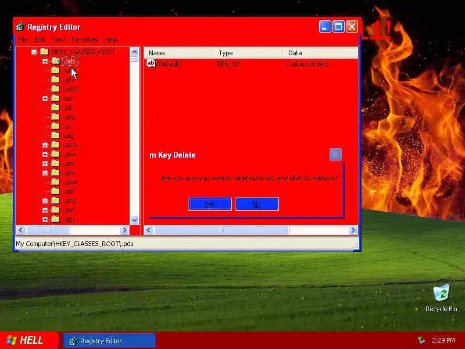Viewport: 465px width, 349px height.
Task: Click the tree pane scroll-up arrow
Action: pyautogui.click(x=134, y=52)
